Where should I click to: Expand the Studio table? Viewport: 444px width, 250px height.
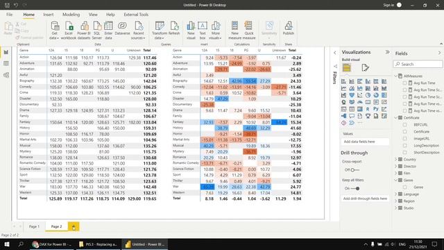click(x=396, y=208)
